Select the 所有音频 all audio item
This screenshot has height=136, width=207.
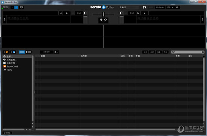point(17,60)
